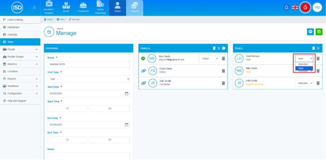Open the Safety Reporting module
This screenshot has height=160, width=326.
tap(100, 8)
